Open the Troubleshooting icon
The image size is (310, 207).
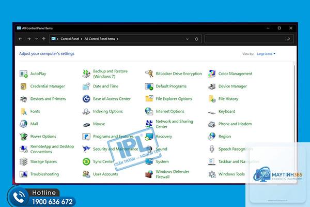[x=23, y=174]
